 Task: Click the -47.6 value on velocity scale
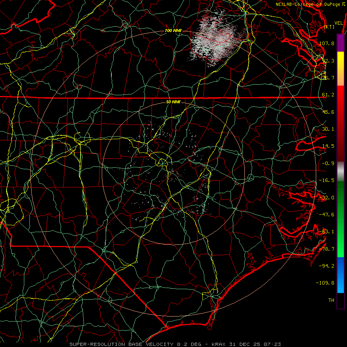click(x=327, y=215)
